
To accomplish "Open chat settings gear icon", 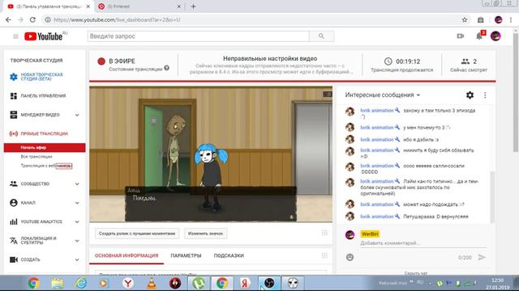I will 470,95.
